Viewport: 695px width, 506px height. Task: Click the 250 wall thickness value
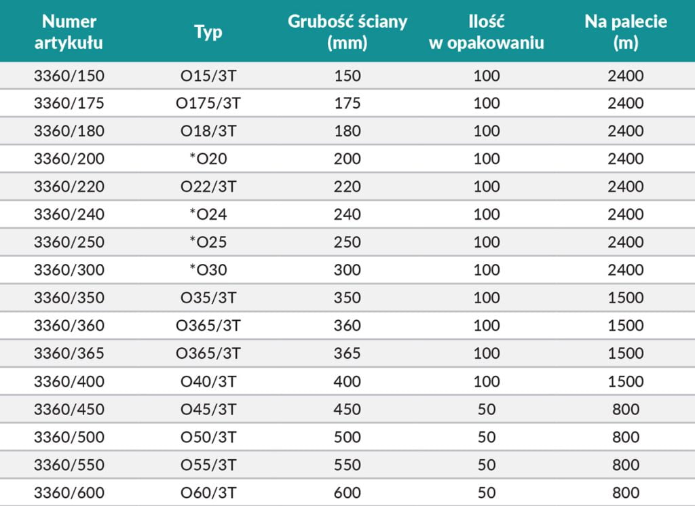coord(347,242)
